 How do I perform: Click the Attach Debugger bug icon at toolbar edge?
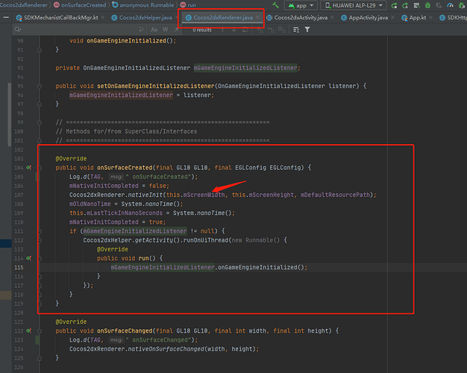463,5
